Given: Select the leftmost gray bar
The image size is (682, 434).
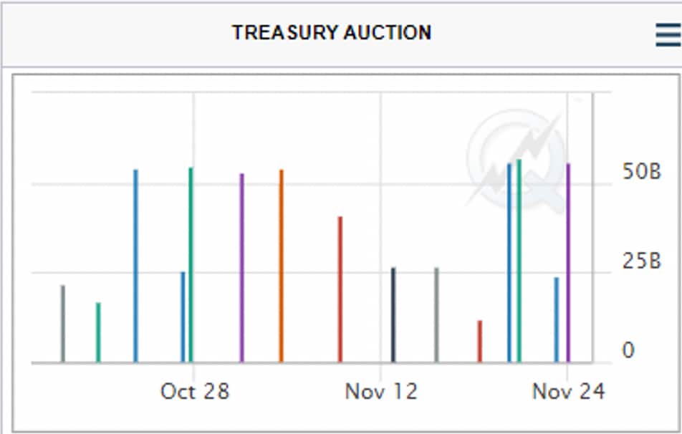Looking at the screenshot, I should pyautogui.click(x=62, y=324).
